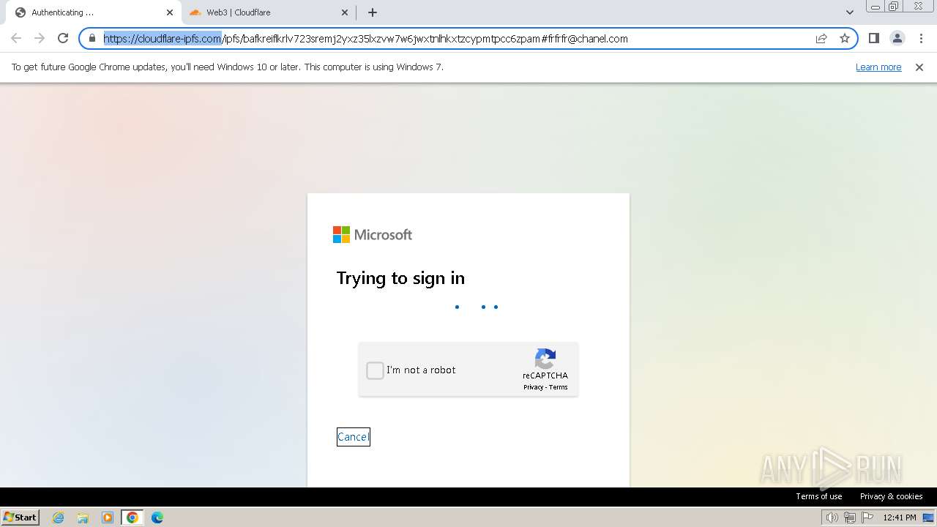The width and height of the screenshot is (937, 527).
Task: Open the Chrome three-dot menu
Action: coord(921,39)
